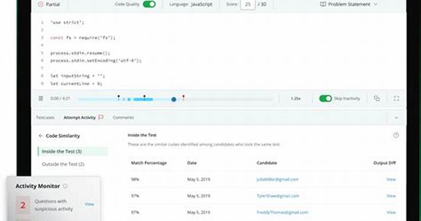Open candidate JuliaMiller@gmail.com
The height and width of the screenshot is (221, 421).
(277, 179)
